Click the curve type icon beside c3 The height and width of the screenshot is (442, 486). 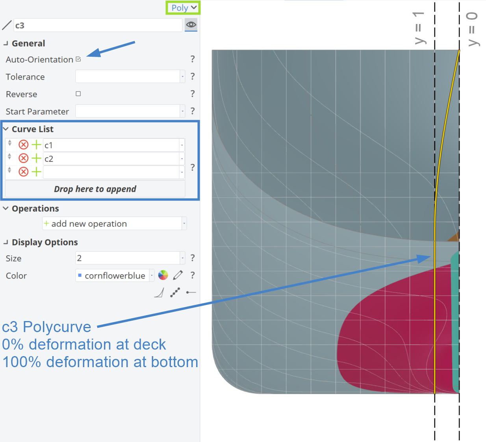click(x=7, y=25)
